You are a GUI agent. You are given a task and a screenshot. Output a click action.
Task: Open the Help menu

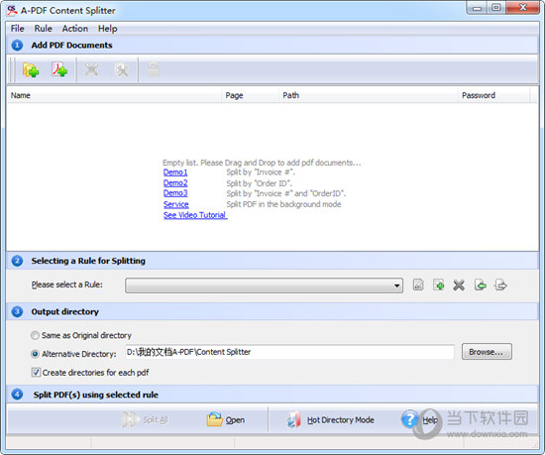click(107, 29)
